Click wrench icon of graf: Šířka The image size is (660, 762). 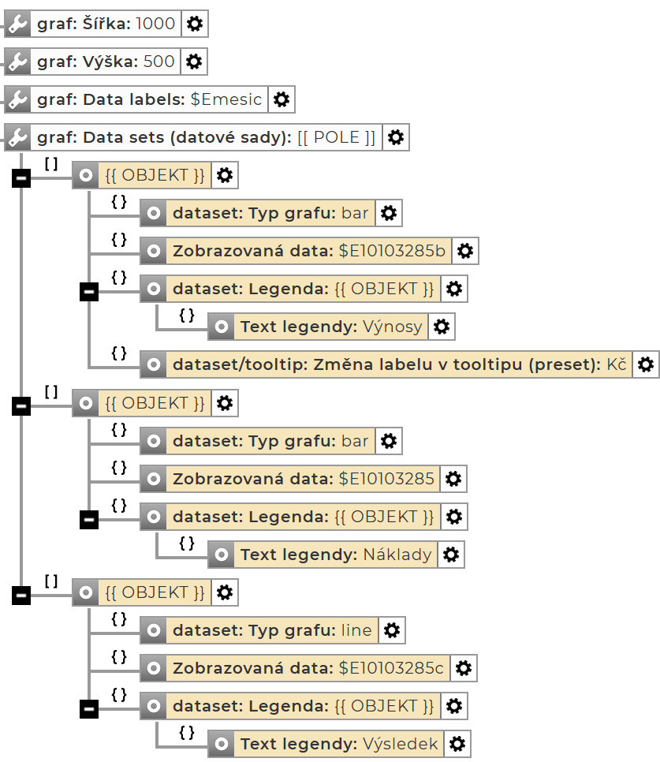coord(18,24)
